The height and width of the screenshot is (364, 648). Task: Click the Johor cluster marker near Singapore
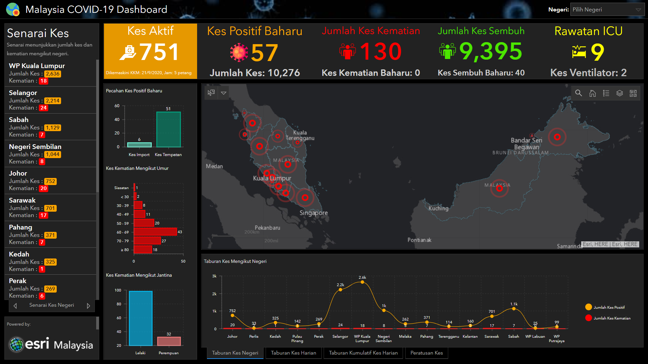[x=305, y=198]
